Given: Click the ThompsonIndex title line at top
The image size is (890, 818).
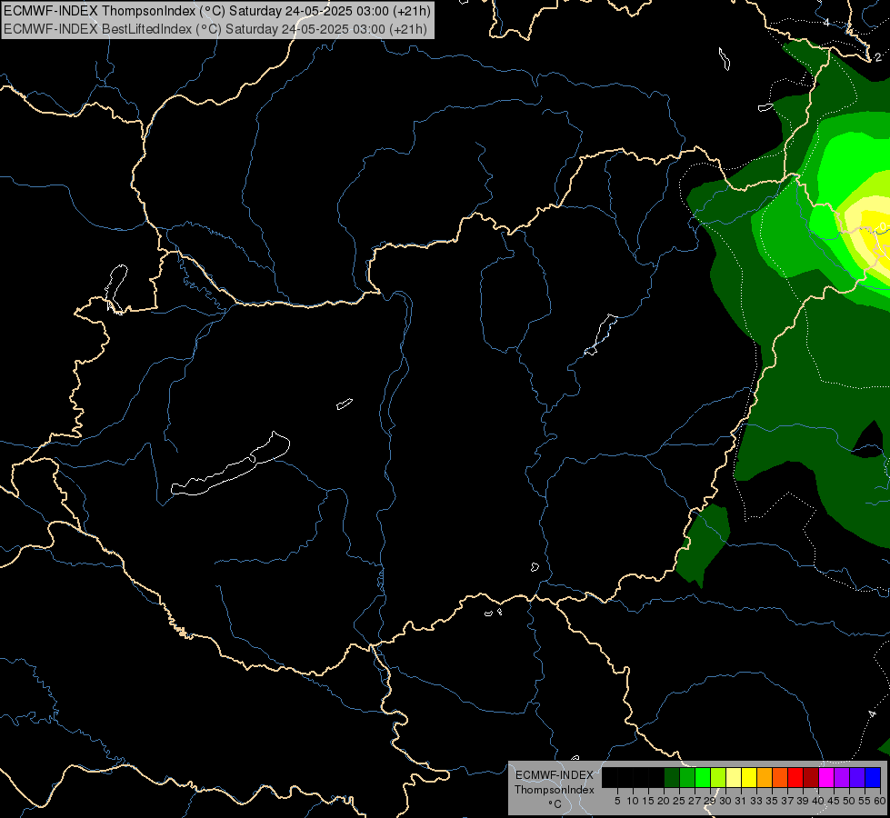Looking at the screenshot, I should [217, 11].
